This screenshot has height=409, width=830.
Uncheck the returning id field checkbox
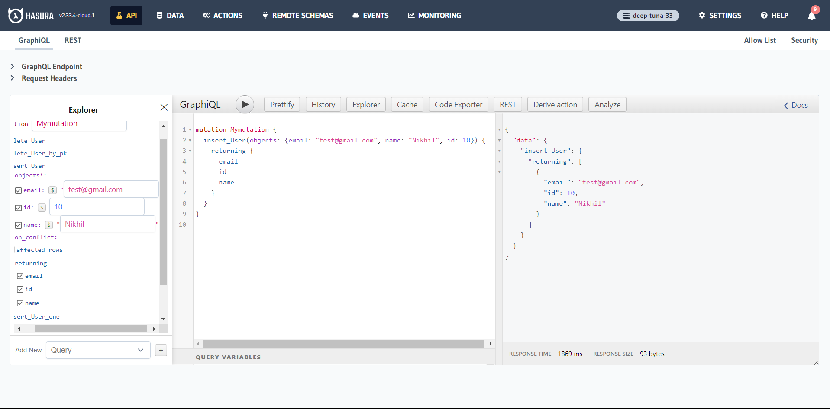click(20, 289)
